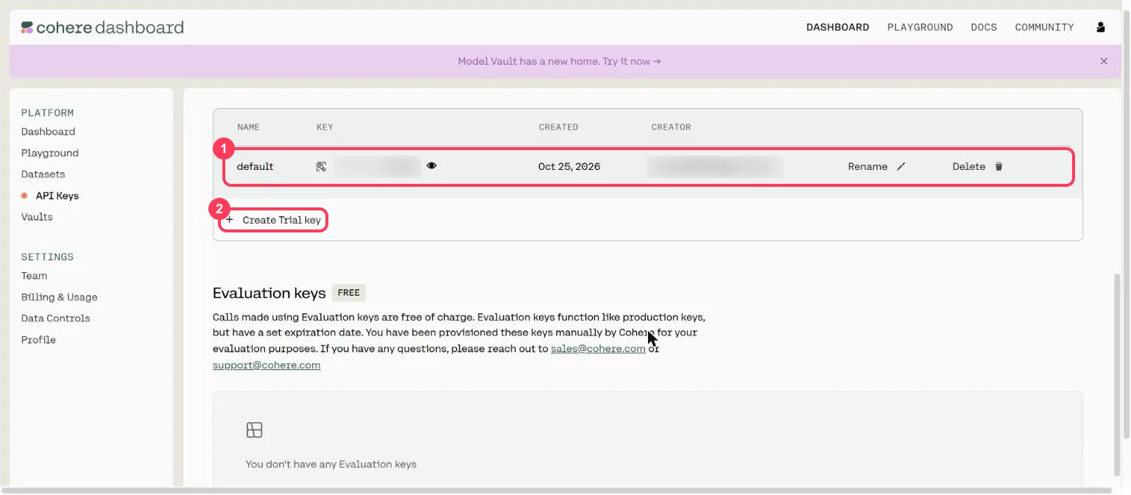Click the support@cohere.com email link

pyautogui.click(x=267, y=365)
